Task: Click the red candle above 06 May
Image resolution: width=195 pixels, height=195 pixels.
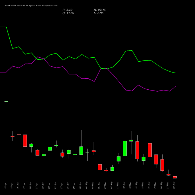Action: (100, 167)
